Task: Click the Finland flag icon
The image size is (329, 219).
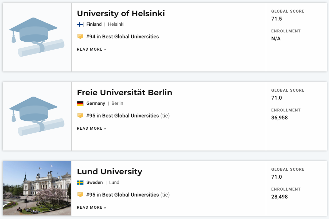Action: pos(80,24)
